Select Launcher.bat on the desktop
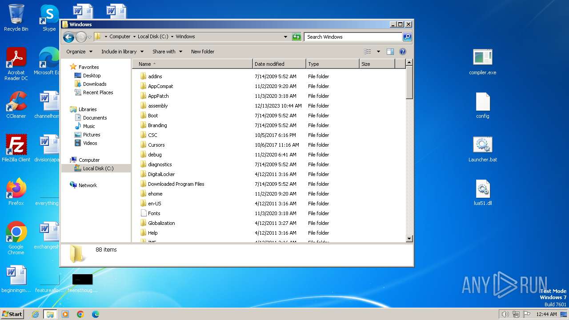This screenshot has width=569, height=320. pyautogui.click(x=482, y=148)
